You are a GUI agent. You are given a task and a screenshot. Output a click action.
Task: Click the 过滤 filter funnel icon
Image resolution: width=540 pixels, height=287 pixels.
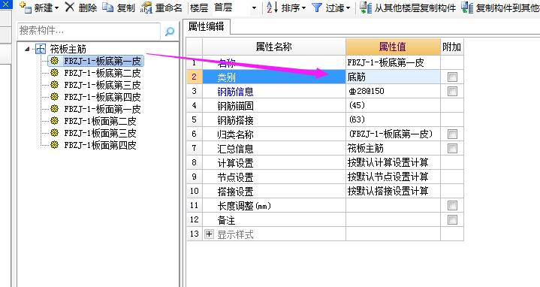(x=316, y=8)
